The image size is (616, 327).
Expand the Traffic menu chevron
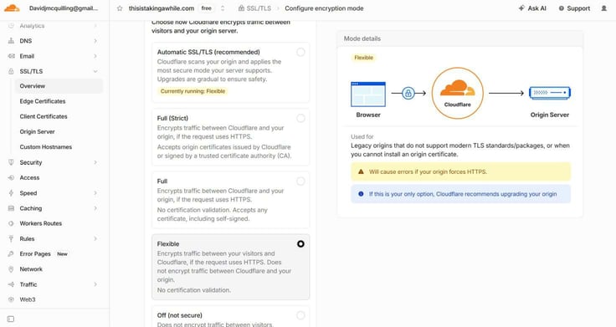pos(95,284)
